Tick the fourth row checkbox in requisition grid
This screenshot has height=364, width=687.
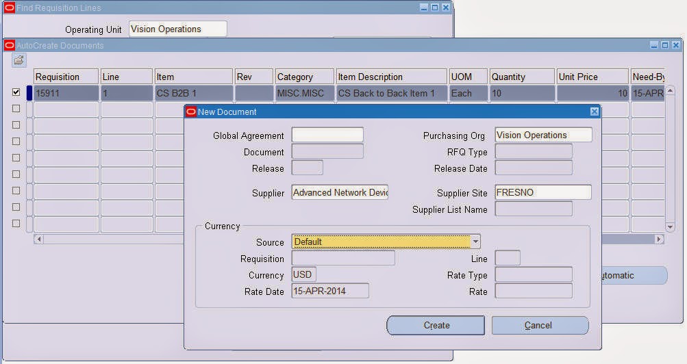16,142
